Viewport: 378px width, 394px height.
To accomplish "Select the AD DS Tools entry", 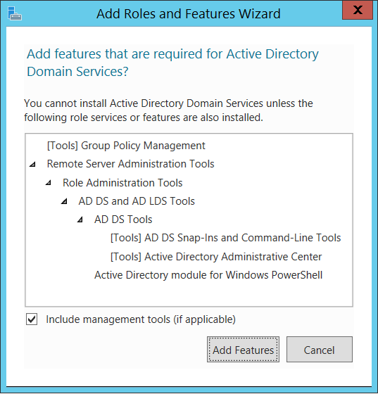I will click(123, 220).
